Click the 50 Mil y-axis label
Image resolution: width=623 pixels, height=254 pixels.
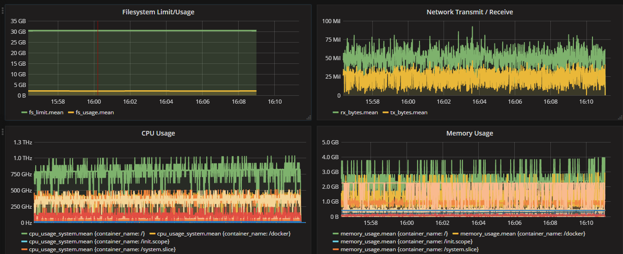click(333, 58)
